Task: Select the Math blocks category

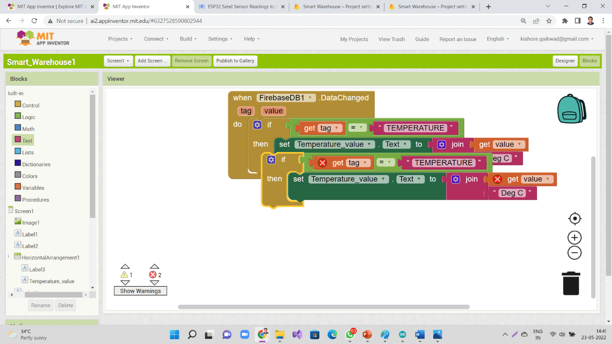Action: point(24,129)
